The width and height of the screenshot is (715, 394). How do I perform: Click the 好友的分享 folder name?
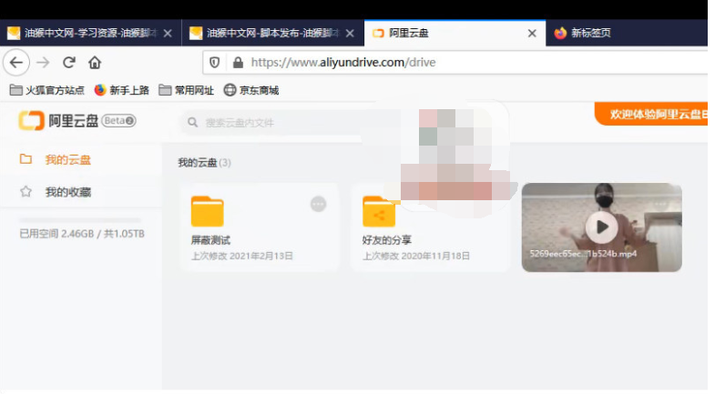[387, 240]
